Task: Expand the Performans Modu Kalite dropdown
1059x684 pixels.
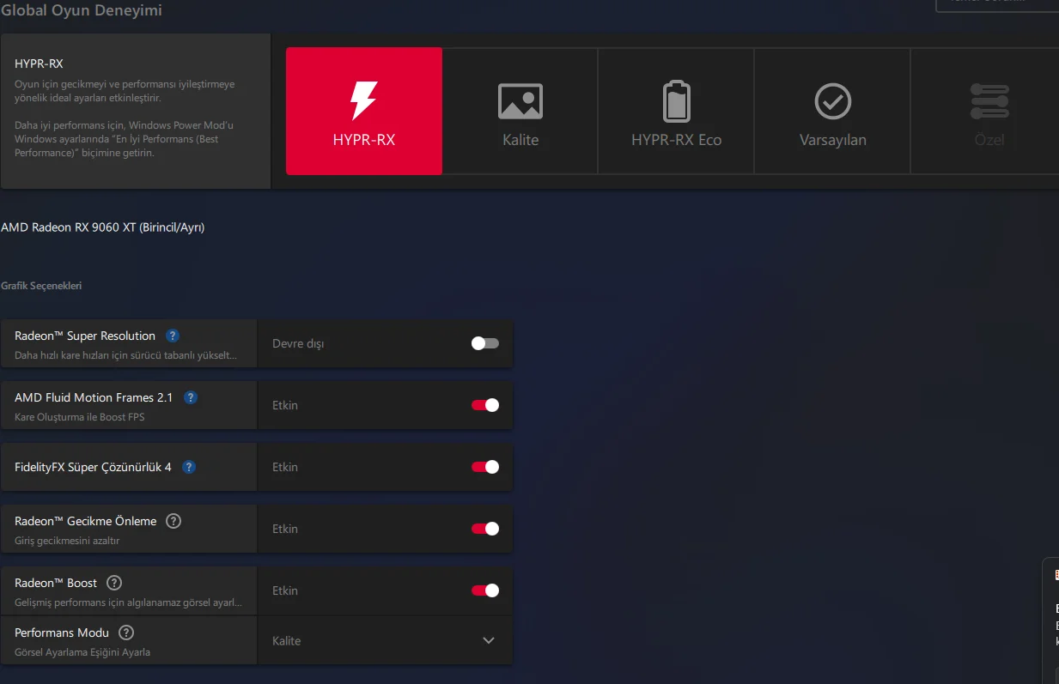Action: 385,640
